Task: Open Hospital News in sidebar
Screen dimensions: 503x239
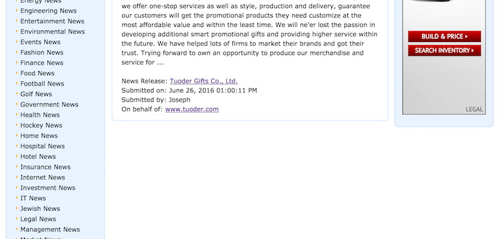Action: coord(42,146)
